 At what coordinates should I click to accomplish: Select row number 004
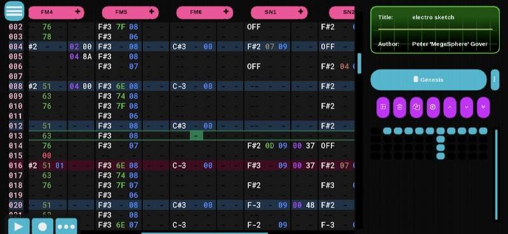click(x=15, y=46)
